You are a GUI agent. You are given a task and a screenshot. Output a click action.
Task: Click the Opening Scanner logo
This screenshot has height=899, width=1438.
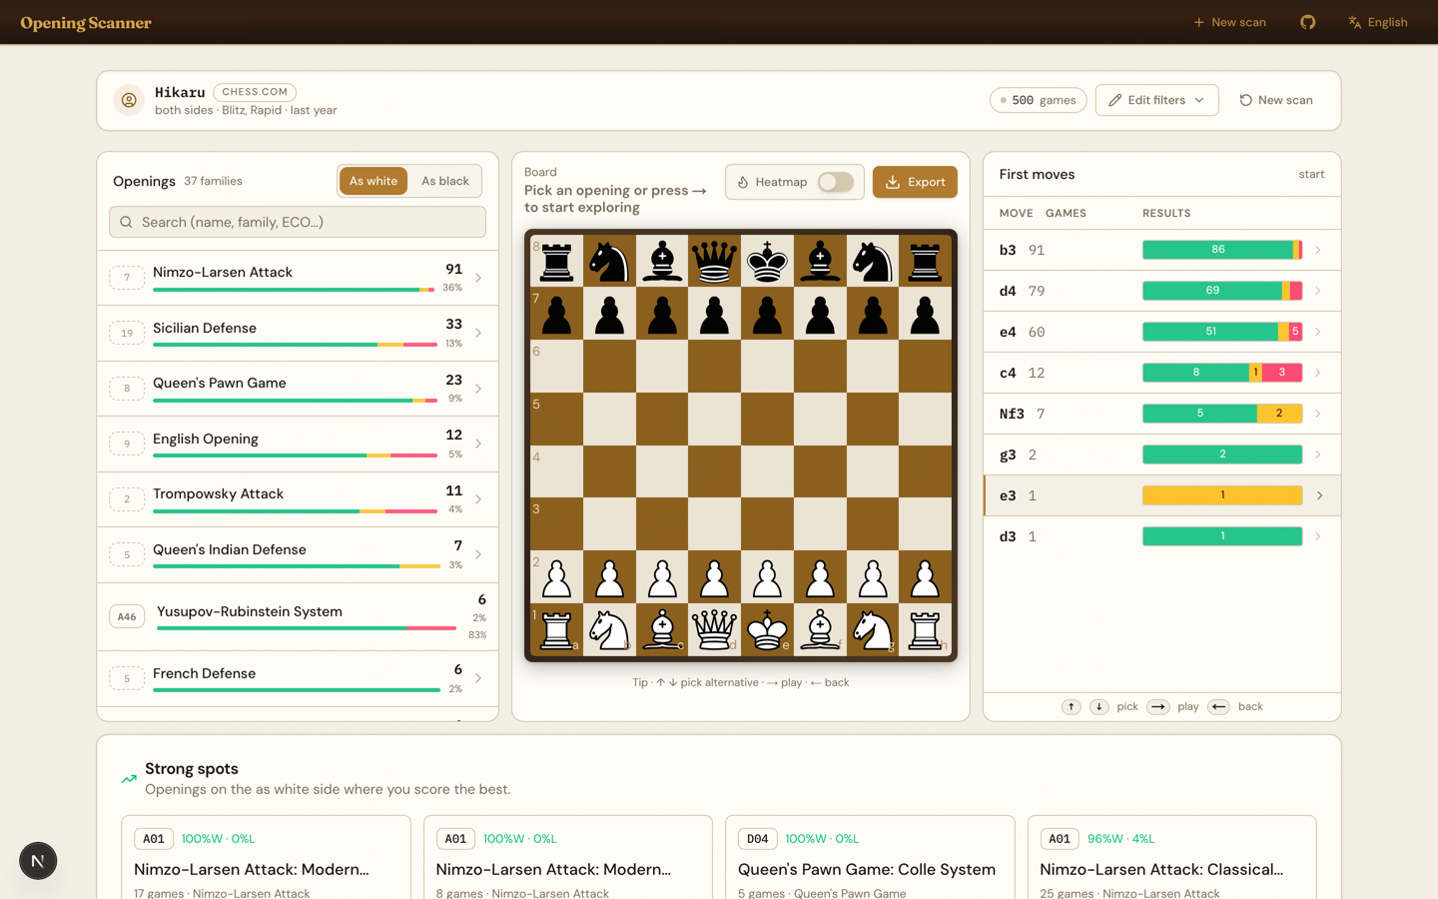[86, 23]
